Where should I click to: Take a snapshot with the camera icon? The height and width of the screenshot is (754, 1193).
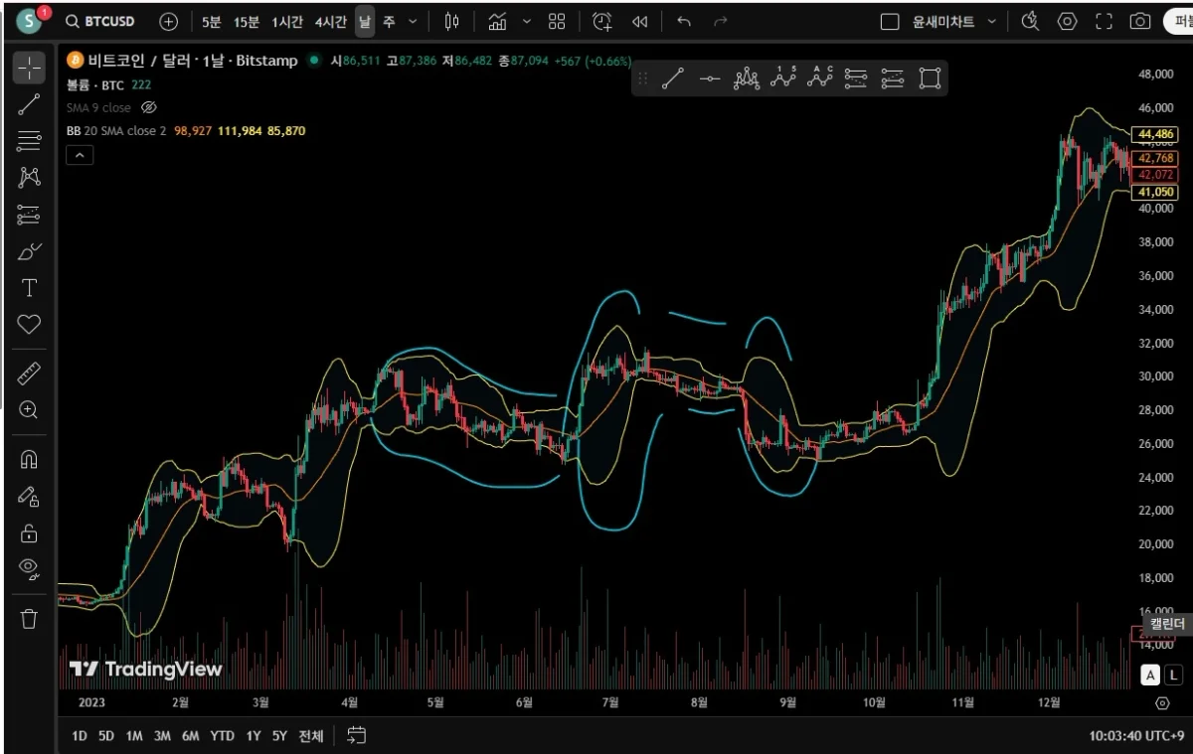point(1140,21)
